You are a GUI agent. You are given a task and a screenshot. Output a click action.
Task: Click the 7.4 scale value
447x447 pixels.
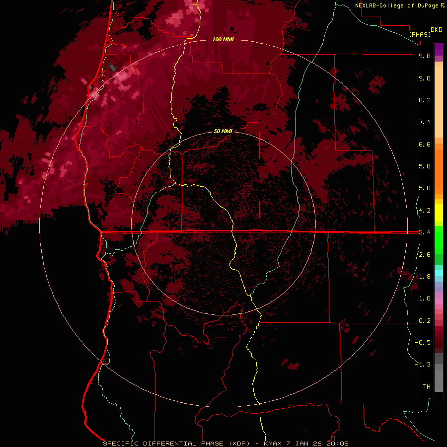click(x=425, y=122)
